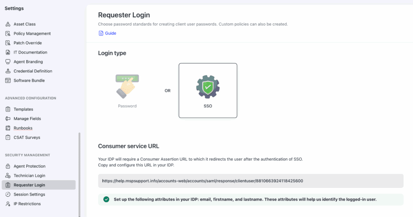Click the Credential Definition key icon
This screenshot has height=217, width=413.
point(8,71)
